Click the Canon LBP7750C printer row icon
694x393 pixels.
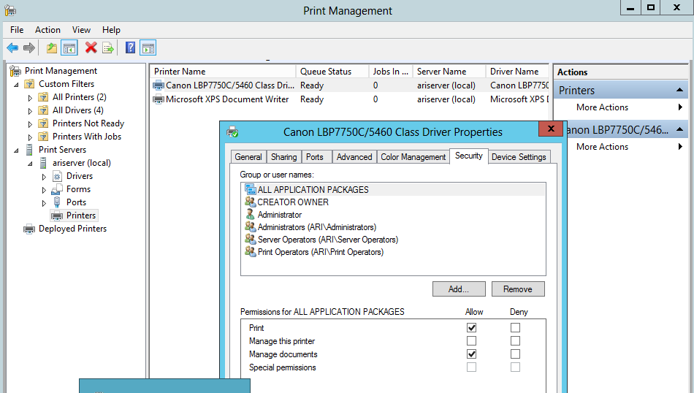pos(159,85)
